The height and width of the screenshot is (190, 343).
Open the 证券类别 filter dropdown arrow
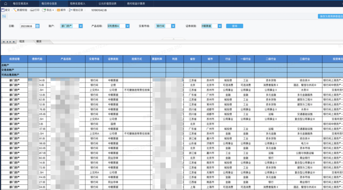[220, 26]
